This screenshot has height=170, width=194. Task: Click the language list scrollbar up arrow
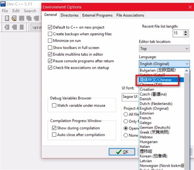pyautogui.click(x=187, y=71)
